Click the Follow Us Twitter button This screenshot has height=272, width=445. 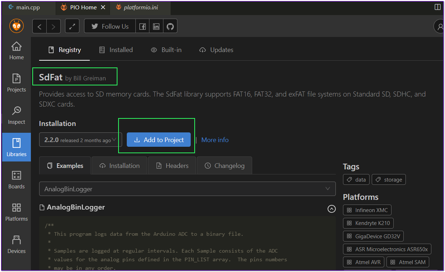(x=110, y=26)
